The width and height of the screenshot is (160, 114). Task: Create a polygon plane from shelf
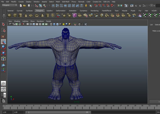31,15
